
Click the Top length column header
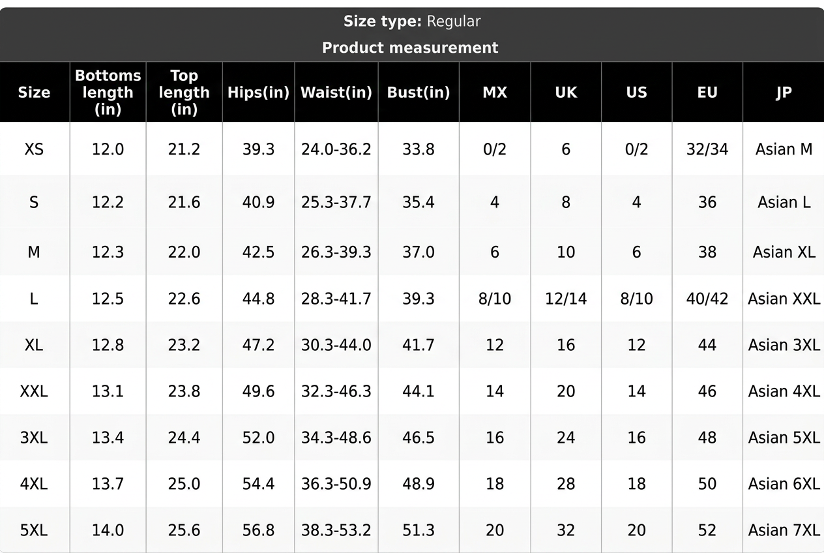(184, 93)
